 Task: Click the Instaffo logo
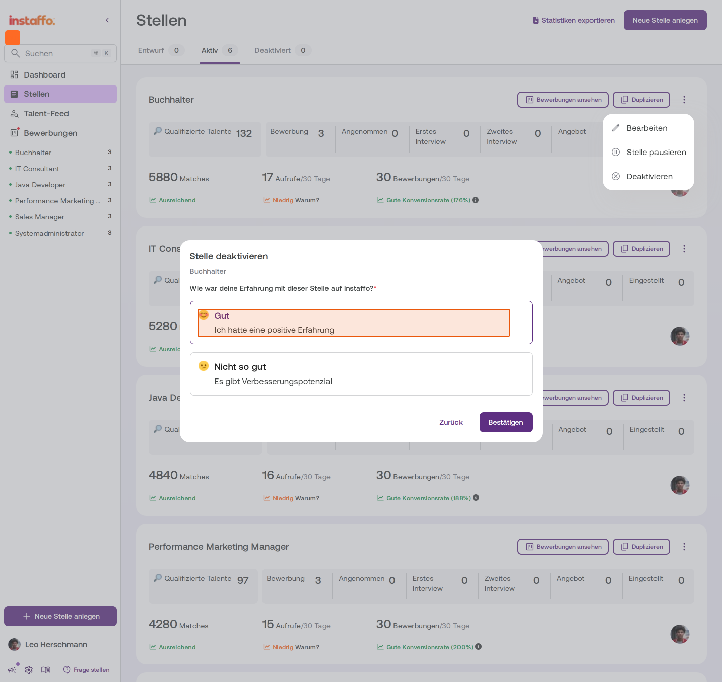pyautogui.click(x=32, y=20)
